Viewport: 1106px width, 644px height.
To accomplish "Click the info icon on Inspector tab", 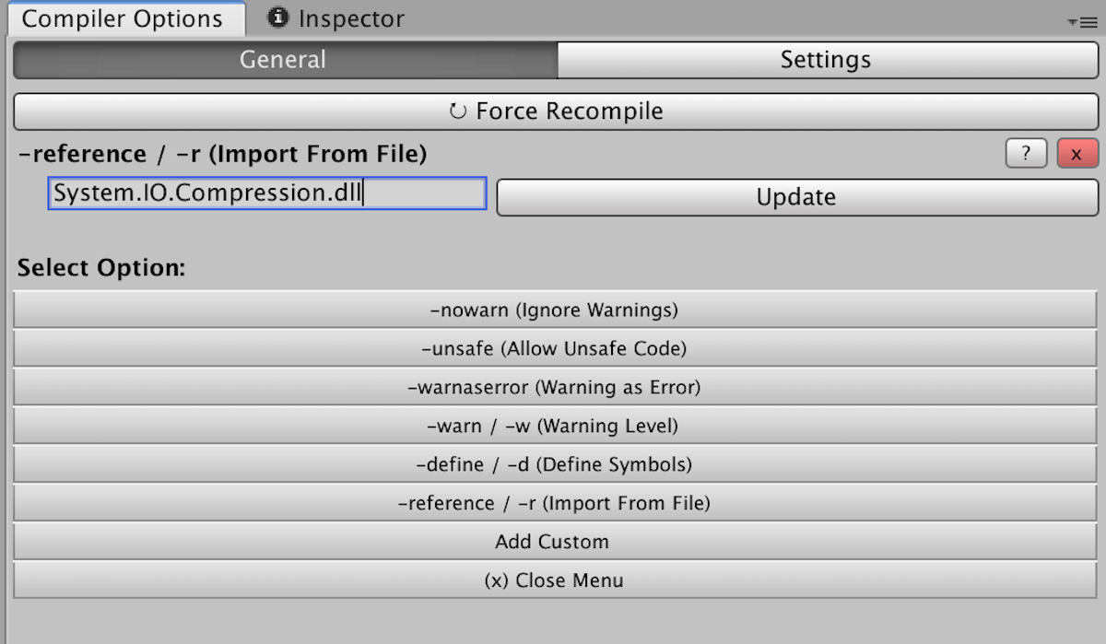I will [278, 18].
